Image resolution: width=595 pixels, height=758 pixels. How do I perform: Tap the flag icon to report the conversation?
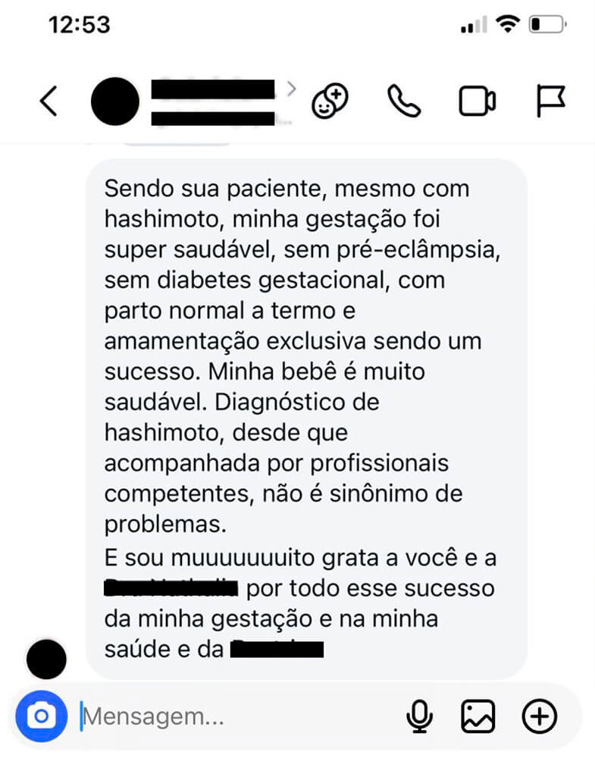tap(550, 101)
